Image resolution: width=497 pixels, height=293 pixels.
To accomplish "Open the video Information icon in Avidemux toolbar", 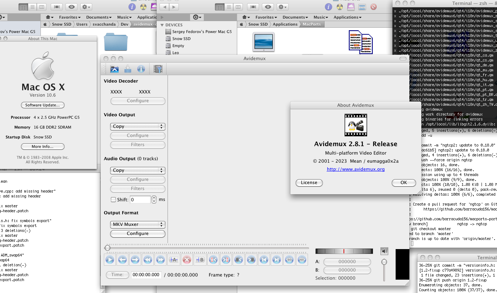I will click(141, 69).
